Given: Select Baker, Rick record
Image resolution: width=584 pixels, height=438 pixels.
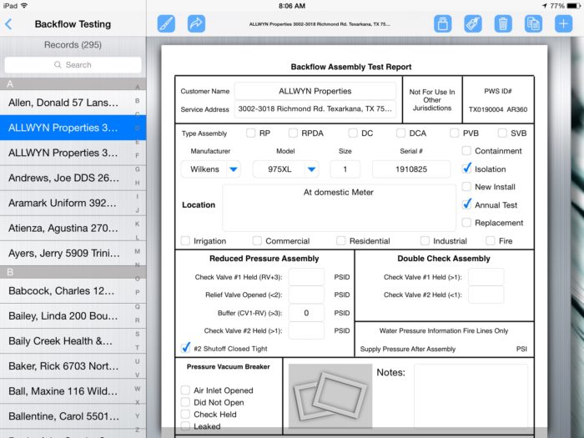Looking at the screenshot, I should tap(73, 365).
